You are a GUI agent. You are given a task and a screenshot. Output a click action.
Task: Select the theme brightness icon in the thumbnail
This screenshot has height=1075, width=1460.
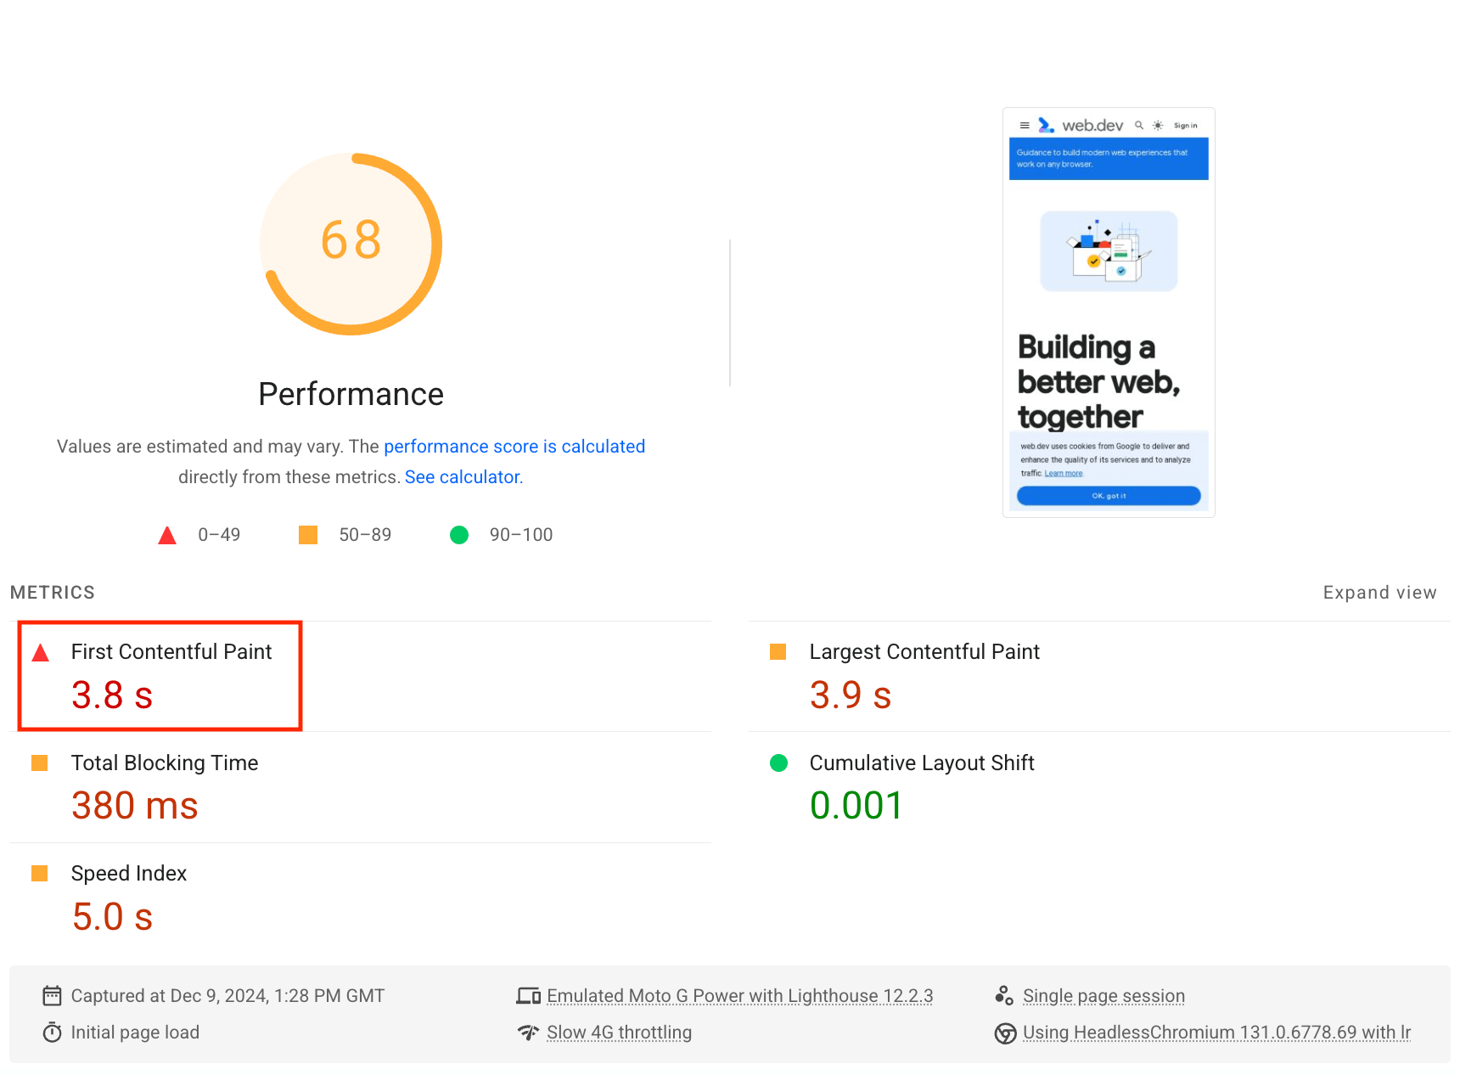pyautogui.click(x=1157, y=125)
